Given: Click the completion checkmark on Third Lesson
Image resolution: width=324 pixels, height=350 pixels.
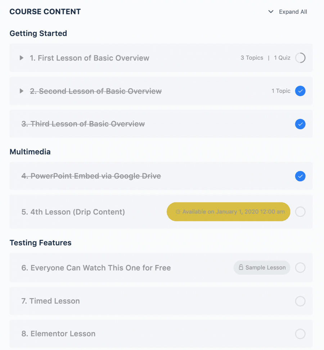Looking at the screenshot, I should click(300, 124).
